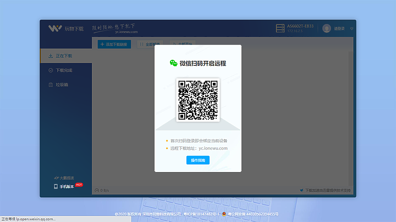
Task: Open the 正在下载 sidebar tab
Action: (66, 55)
